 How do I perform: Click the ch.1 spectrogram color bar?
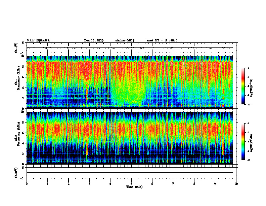pos(243,86)
